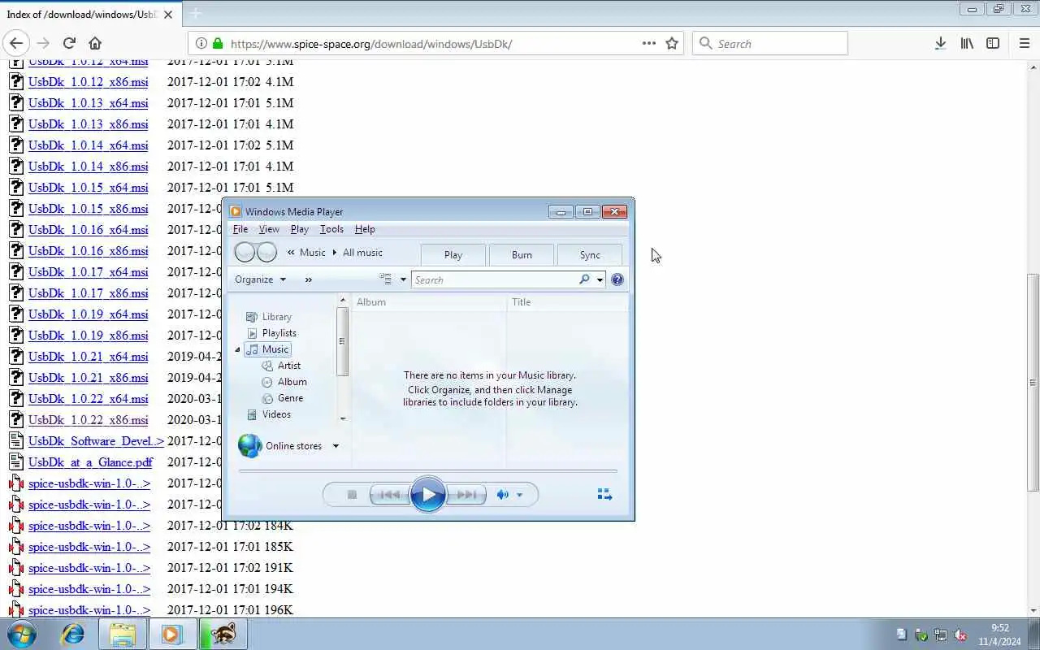Screen dimensions: 1040x650
Task: Open the Play tab in Media Player
Action: click(x=453, y=254)
